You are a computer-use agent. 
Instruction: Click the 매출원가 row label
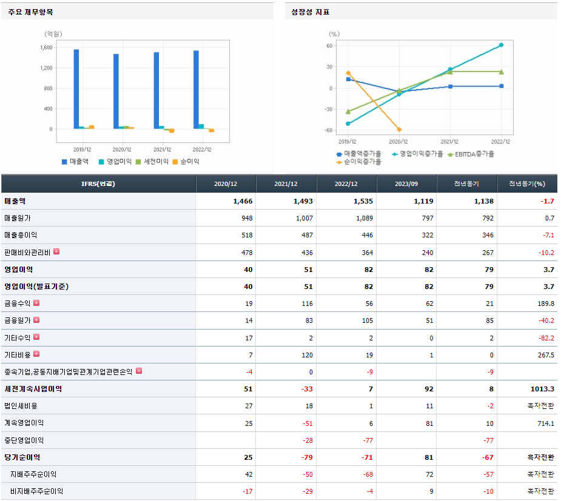pyautogui.click(x=18, y=218)
